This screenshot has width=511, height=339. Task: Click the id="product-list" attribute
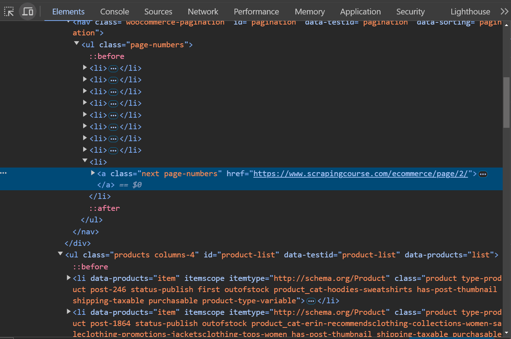[x=241, y=255]
